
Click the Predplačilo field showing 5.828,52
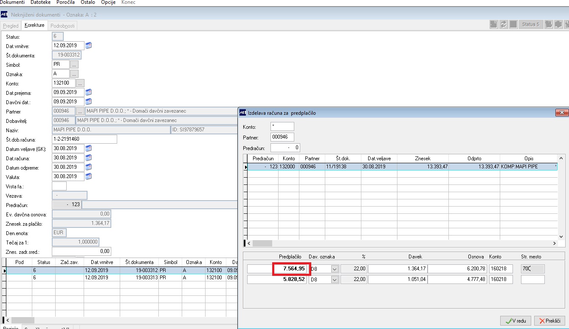point(276,279)
